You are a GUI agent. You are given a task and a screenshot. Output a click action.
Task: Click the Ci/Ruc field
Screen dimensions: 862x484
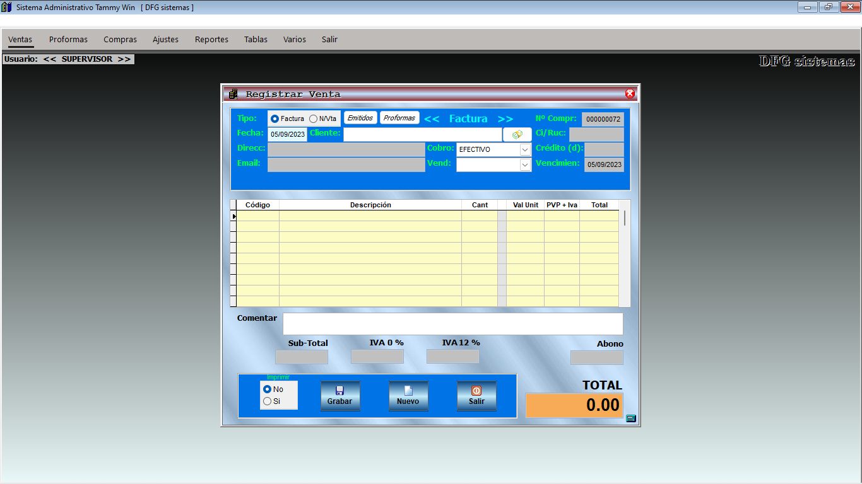[x=596, y=134]
